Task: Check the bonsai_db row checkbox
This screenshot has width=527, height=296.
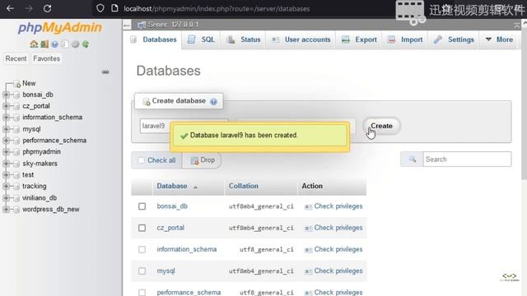Action: [x=142, y=206]
